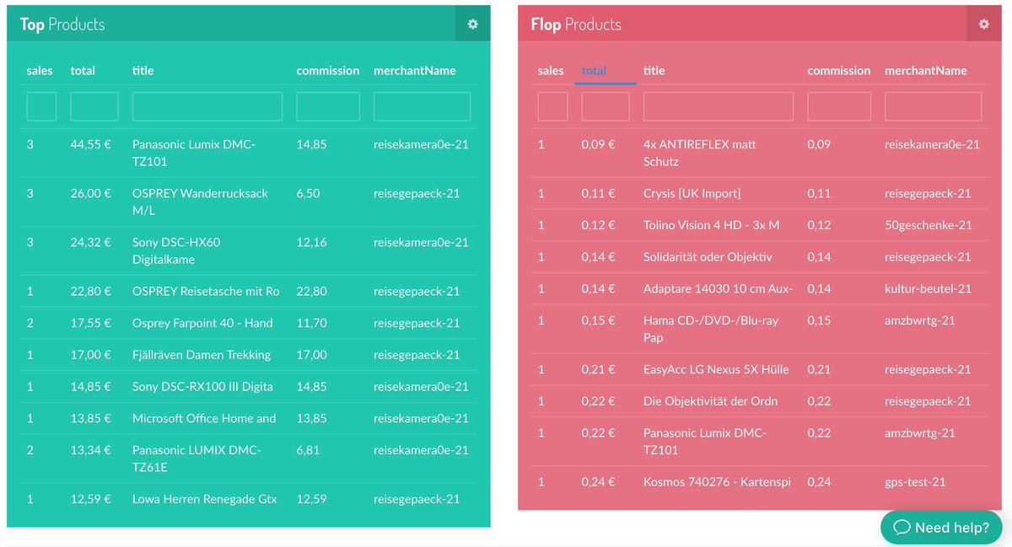This screenshot has height=547, width=1012.
Task: Sort Flop Products by merchantName column
Action: pyautogui.click(x=926, y=71)
